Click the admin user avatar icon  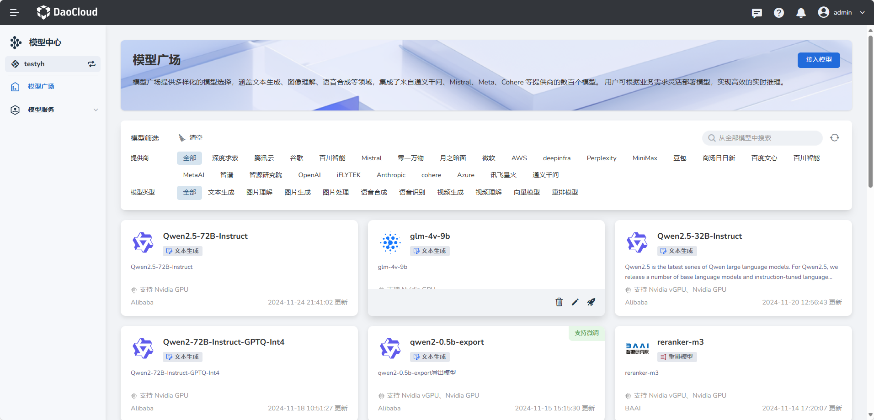point(824,12)
